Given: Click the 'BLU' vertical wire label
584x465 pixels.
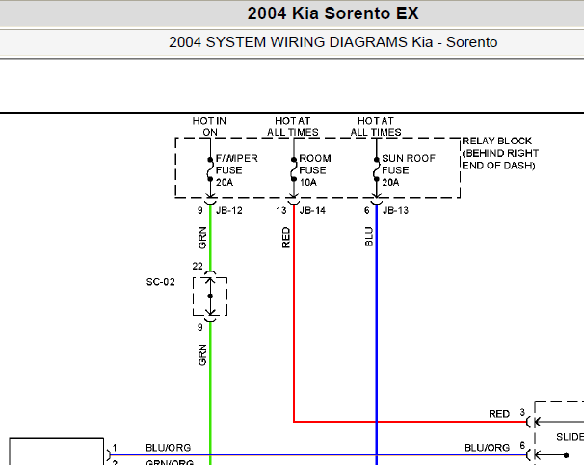Looking at the screenshot, I should tap(369, 237).
